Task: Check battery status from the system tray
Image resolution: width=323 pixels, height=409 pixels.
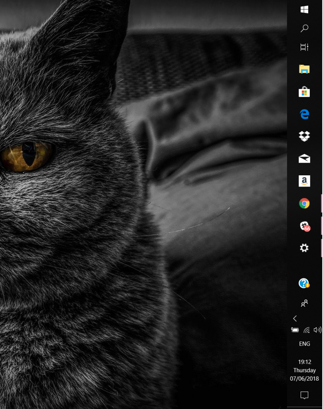Action: click(295, 330)
